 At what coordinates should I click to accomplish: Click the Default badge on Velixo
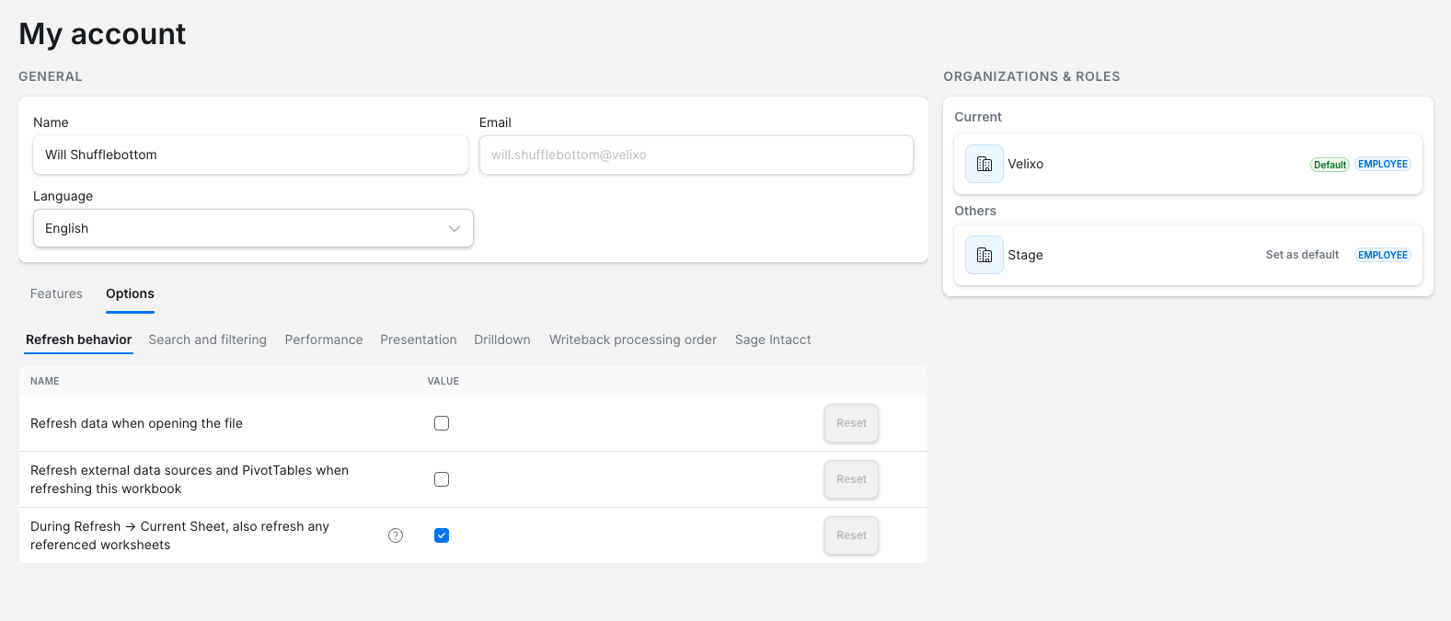tap(1330, 165)
